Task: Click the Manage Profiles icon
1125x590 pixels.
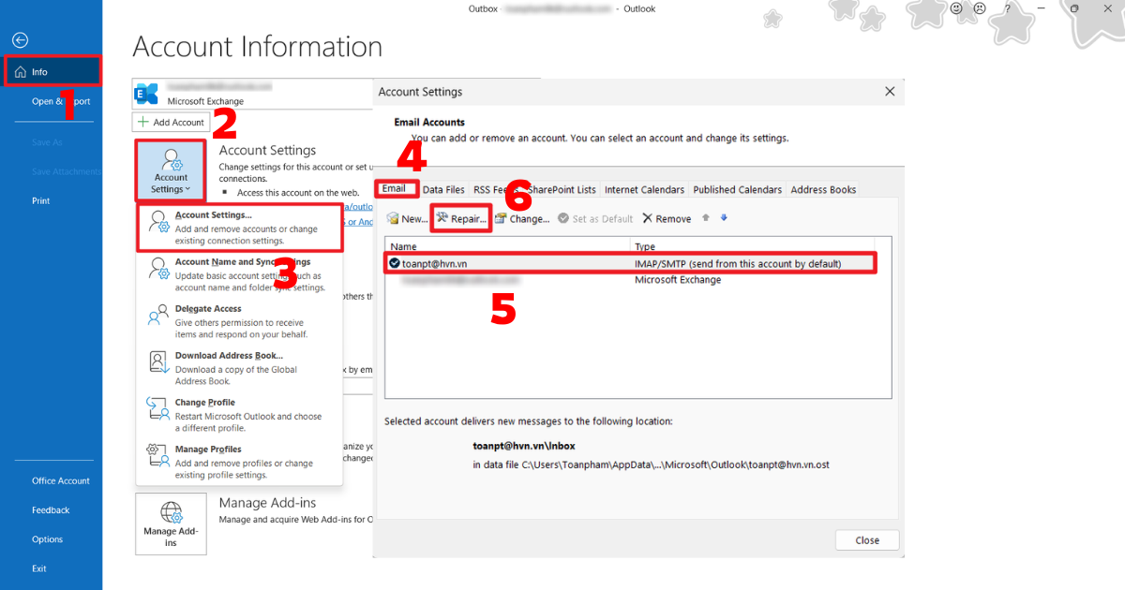Action: pos(157,456)
